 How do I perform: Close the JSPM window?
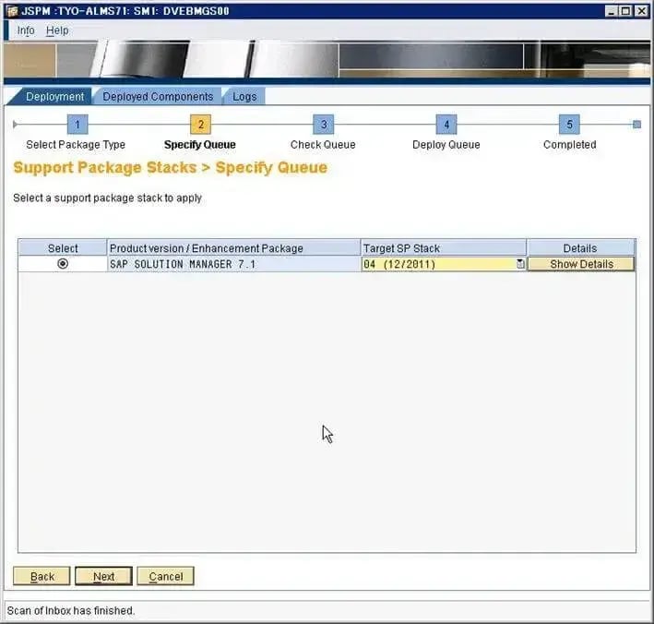pos(641,11)
